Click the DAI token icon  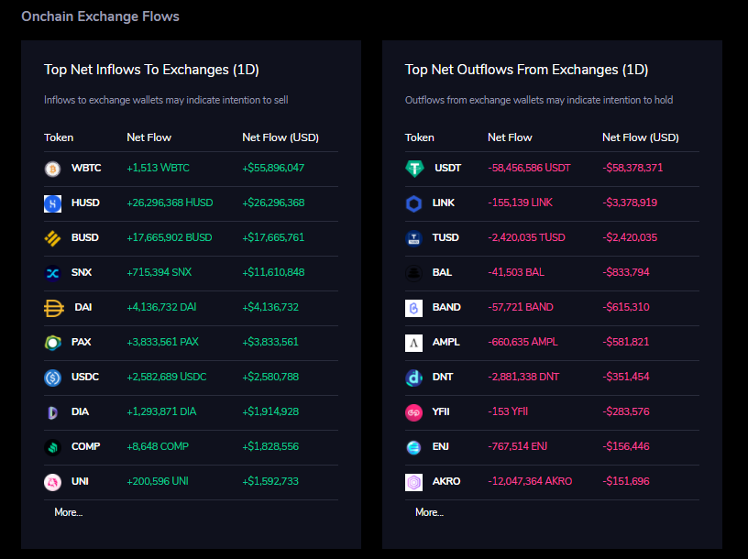(x=52, y=308)
